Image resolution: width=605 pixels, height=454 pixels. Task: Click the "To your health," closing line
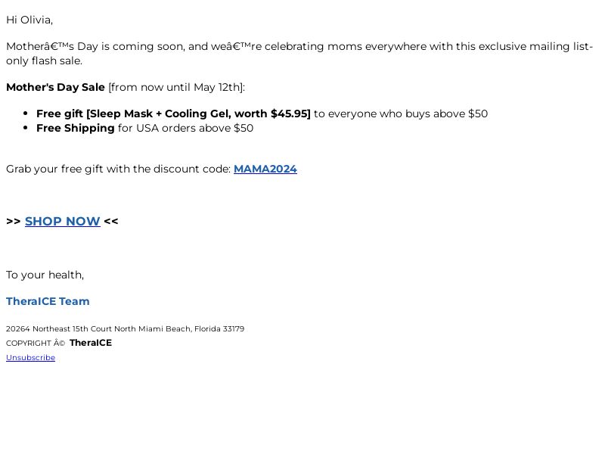(45, 275)
